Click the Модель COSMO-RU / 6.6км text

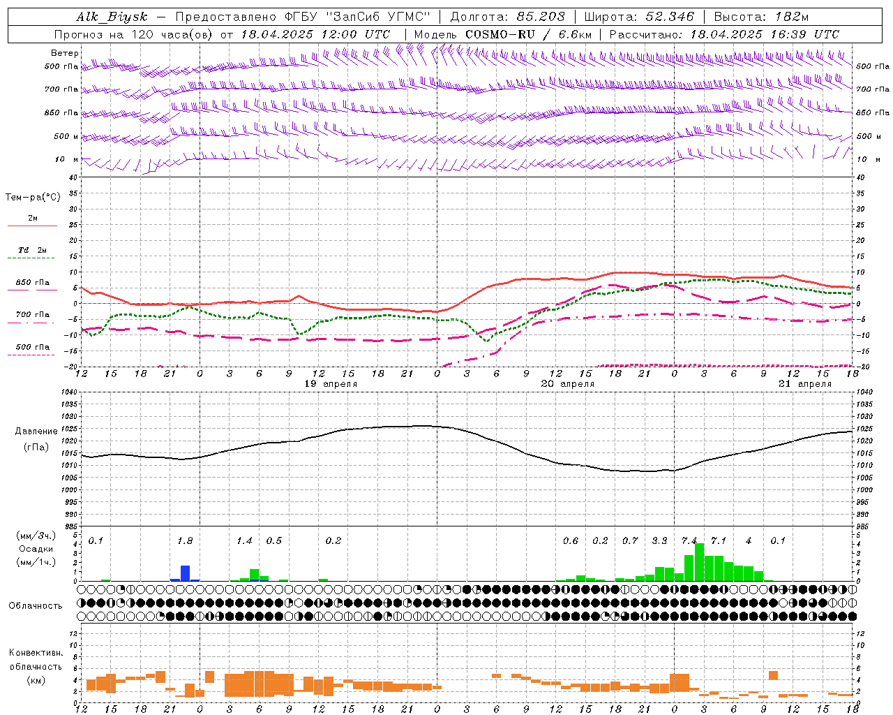pos(503,34)
